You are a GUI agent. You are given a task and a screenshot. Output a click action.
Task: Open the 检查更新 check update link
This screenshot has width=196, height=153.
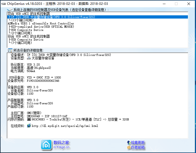pyautogui.click(x=138, y=143)
